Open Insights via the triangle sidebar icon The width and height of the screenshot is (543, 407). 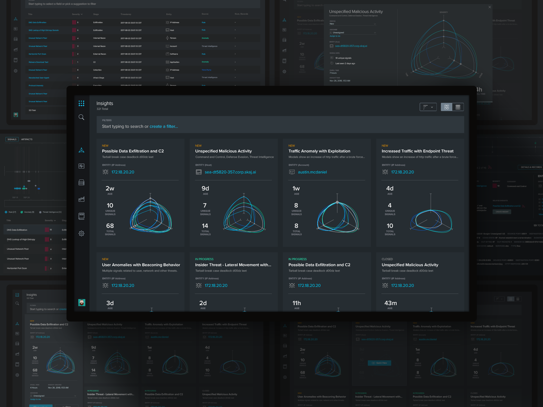[x=81, y=150]
